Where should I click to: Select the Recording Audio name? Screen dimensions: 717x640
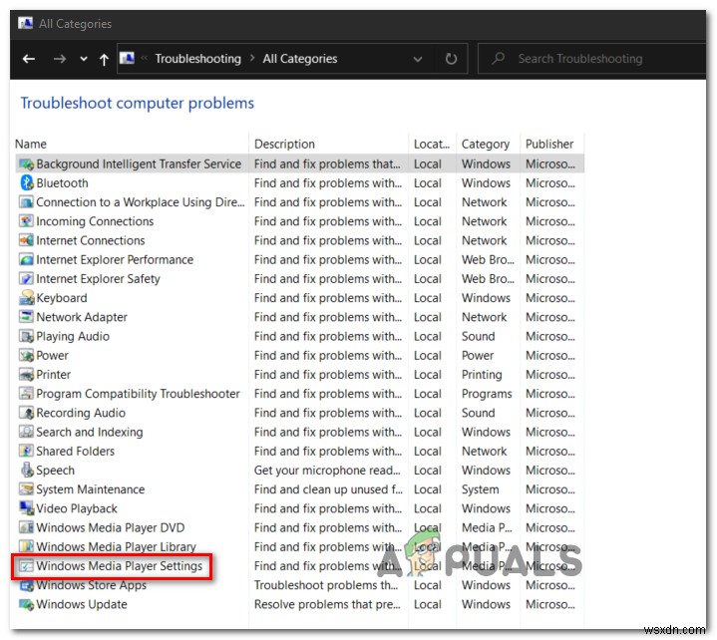point(81,413)
